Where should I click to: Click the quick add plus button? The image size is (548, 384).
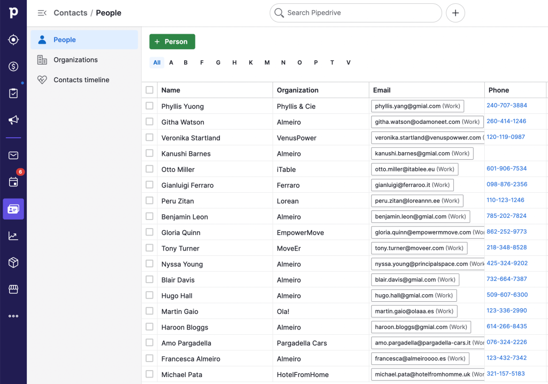pos(455,13)
